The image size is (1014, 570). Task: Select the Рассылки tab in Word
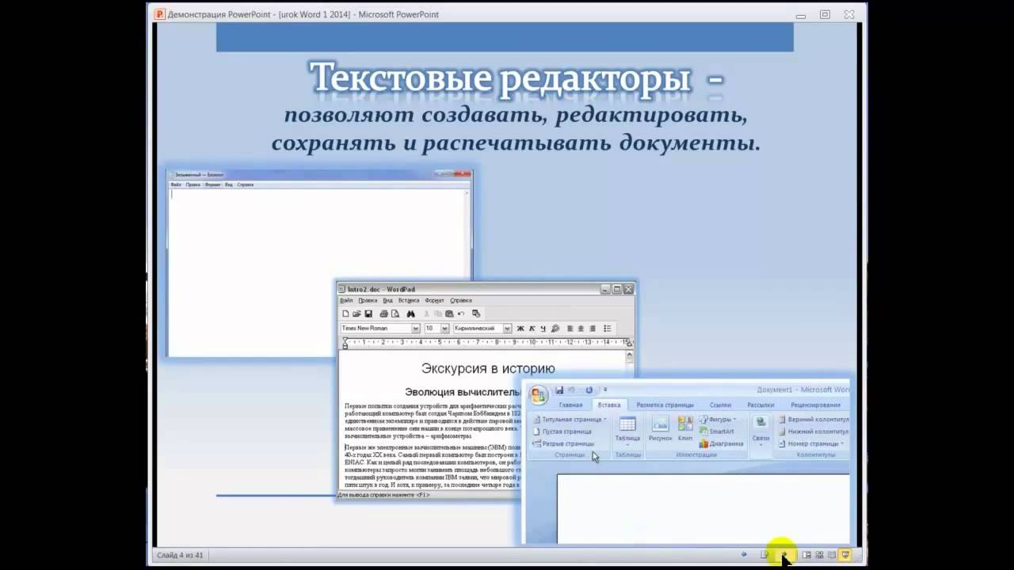point(760,405)
